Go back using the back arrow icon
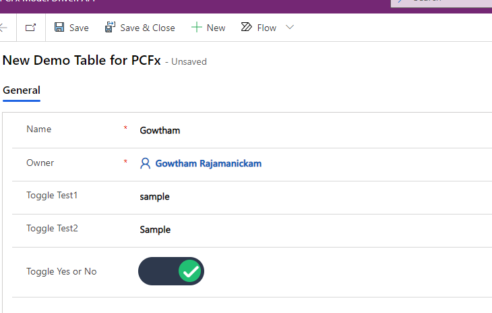 (3, 28)
